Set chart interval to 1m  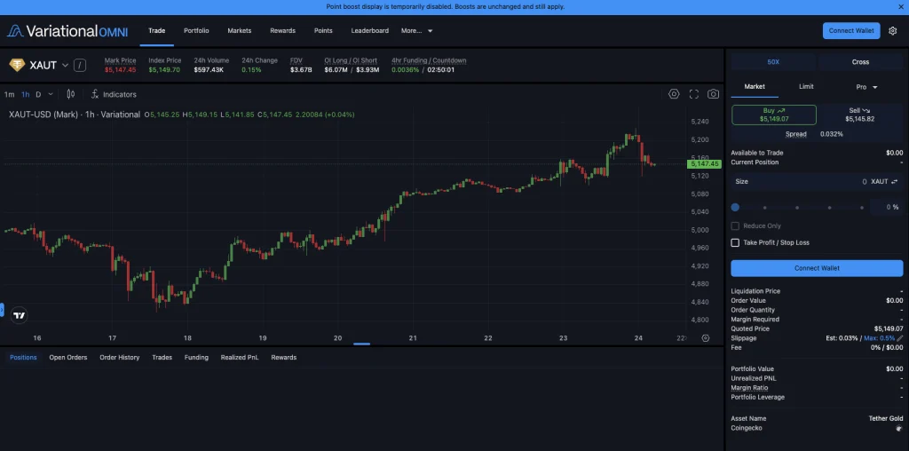click(9, 94)
